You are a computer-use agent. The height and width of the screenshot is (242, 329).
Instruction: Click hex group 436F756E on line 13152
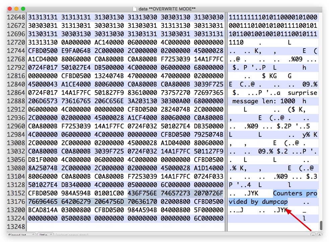tap(142, 193)
